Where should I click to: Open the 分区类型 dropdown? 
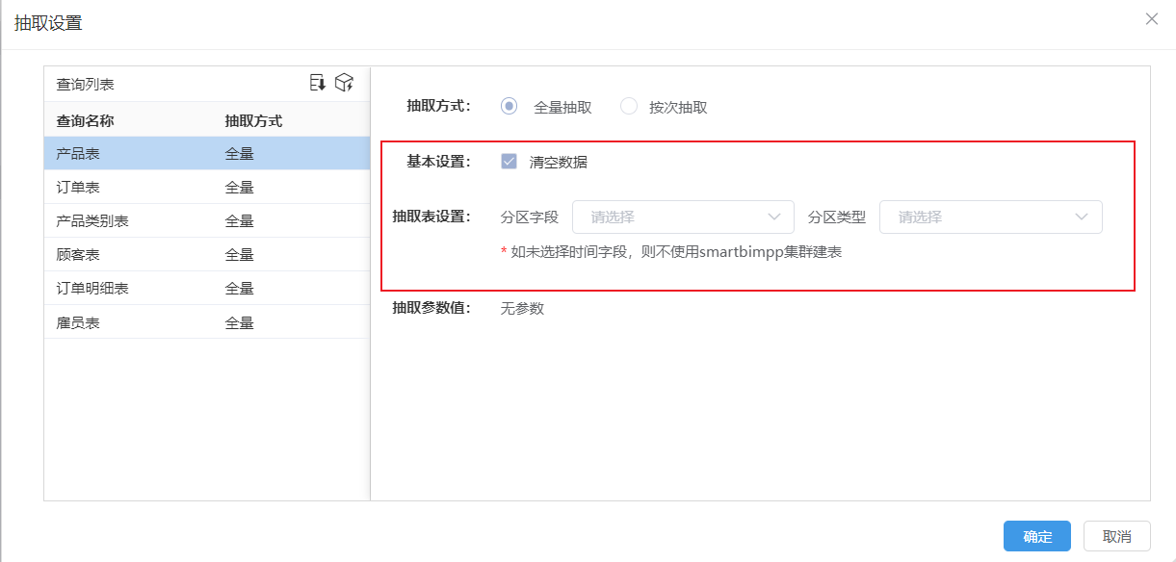pyautogui.click(x=990, y=217)
